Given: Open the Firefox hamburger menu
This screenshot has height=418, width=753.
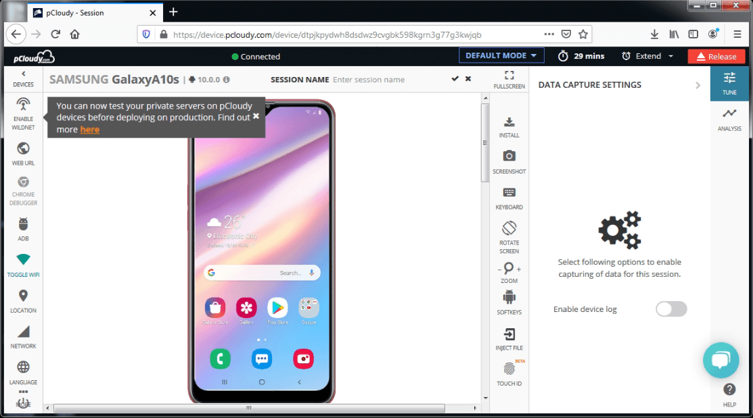Looking at the screenshot, I should click(x=737, y=34).
